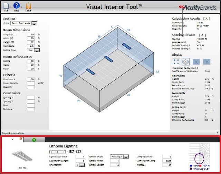Screen dimensions: 221x174
Task: Click the Width [Y] input field
Action: coord(31,38)
